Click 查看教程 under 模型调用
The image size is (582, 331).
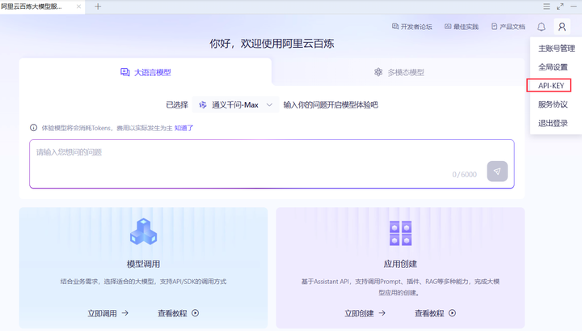tap(172, 313)
